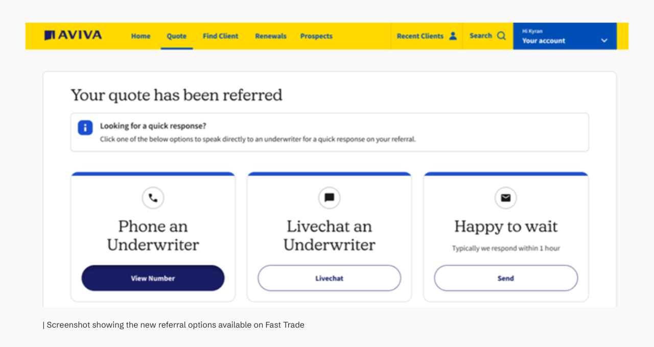Click the View Number button
The image size is (654, 347).
(153, 278)
